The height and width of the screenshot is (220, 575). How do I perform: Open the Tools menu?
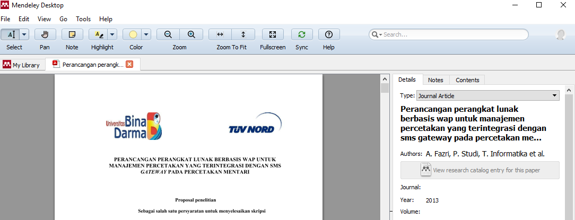coord(83,19)
